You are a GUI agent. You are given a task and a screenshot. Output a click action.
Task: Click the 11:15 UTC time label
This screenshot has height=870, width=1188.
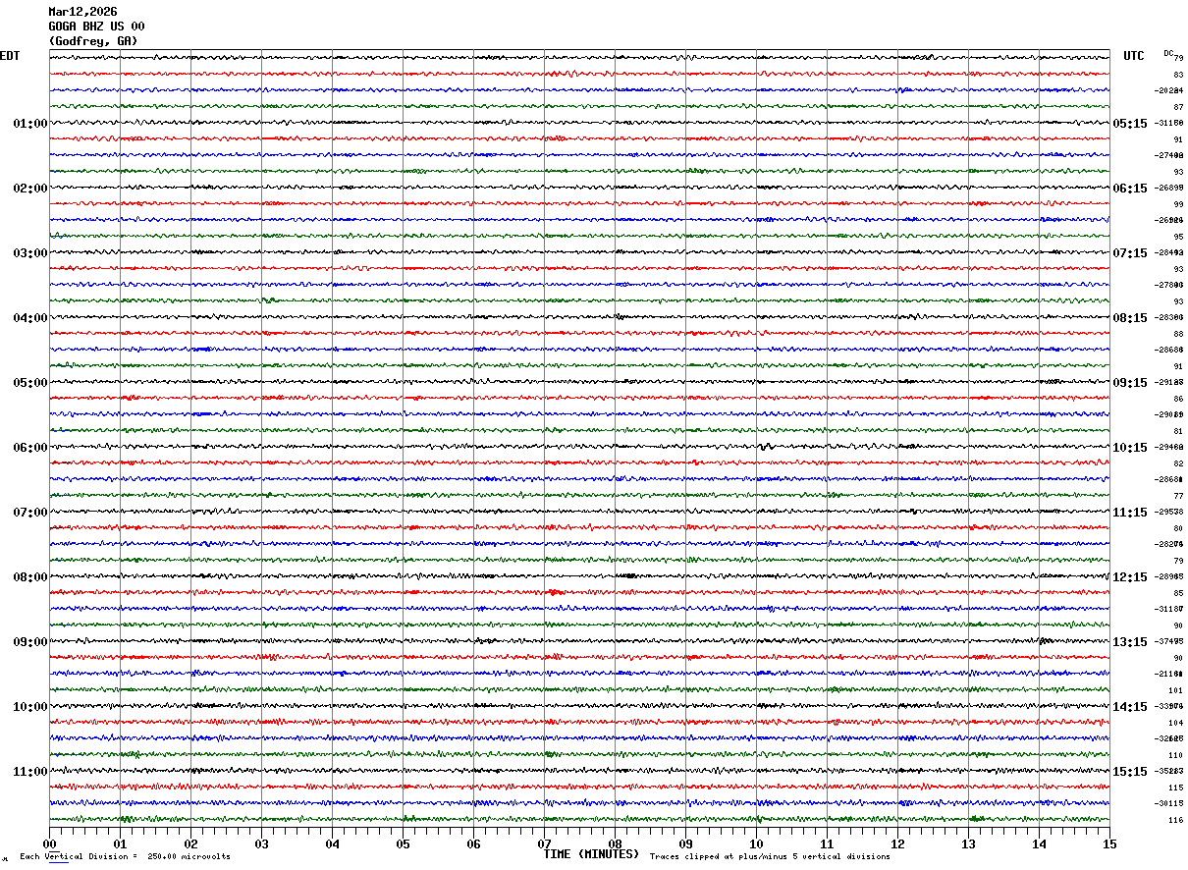pyautogui.click(x=1130, y=513)
